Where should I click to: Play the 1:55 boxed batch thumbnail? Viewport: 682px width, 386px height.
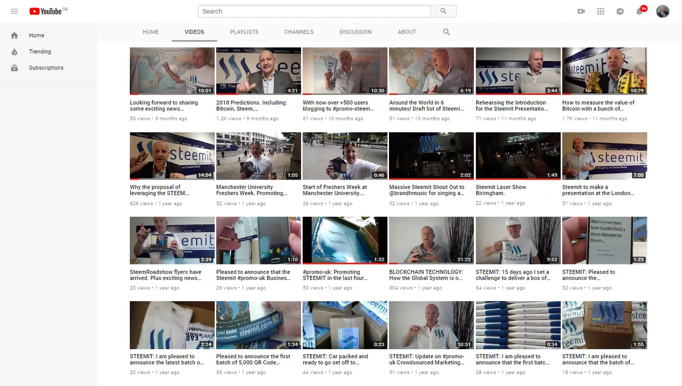(x=604, y=325)
